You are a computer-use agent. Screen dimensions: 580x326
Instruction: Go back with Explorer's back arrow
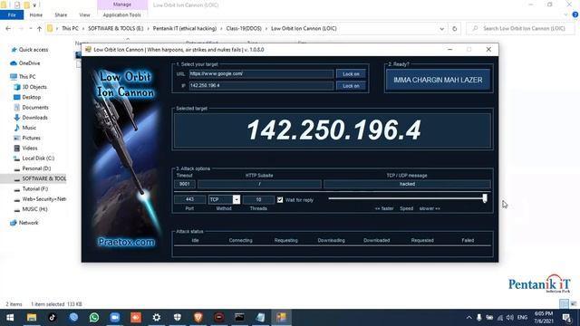tap(8, 28)
